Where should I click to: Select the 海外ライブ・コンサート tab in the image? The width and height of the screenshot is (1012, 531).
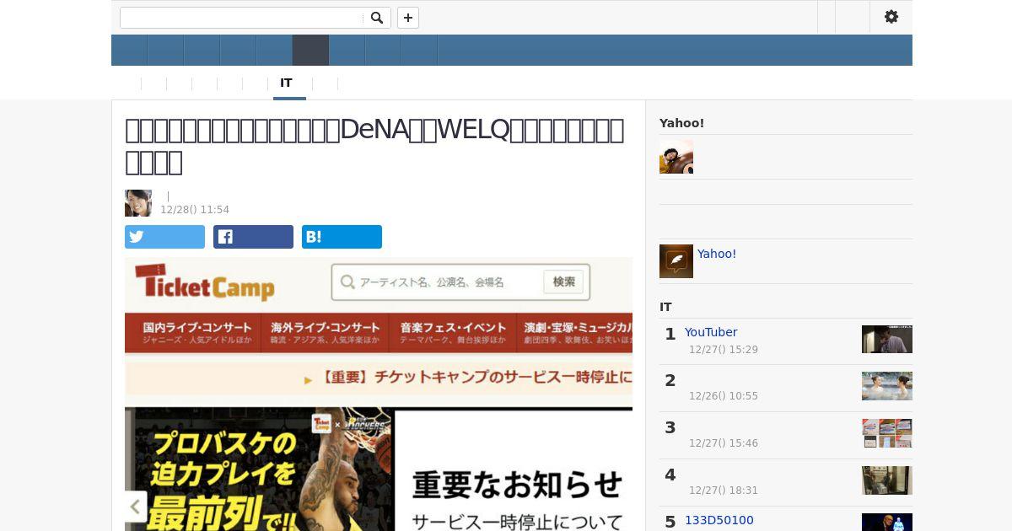pyautogui.click(x=326, y=333)
